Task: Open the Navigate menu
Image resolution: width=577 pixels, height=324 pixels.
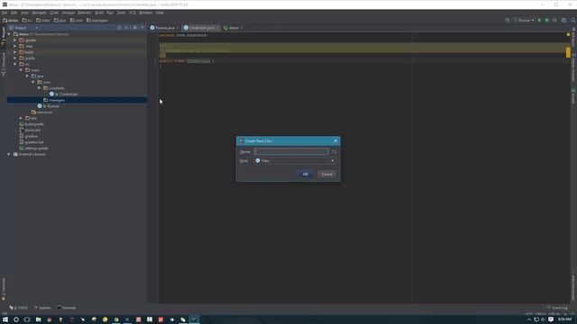Action: coord(39,13)
